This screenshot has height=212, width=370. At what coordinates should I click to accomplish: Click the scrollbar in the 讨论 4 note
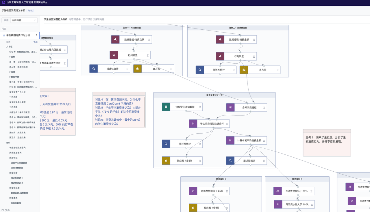[x=144, y=112]
